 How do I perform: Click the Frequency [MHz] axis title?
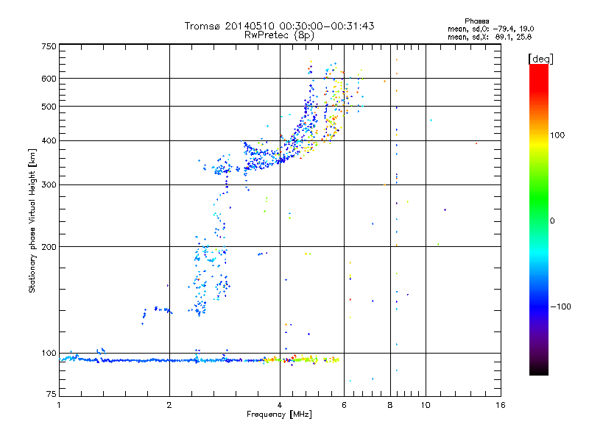(x=279, y=415)
